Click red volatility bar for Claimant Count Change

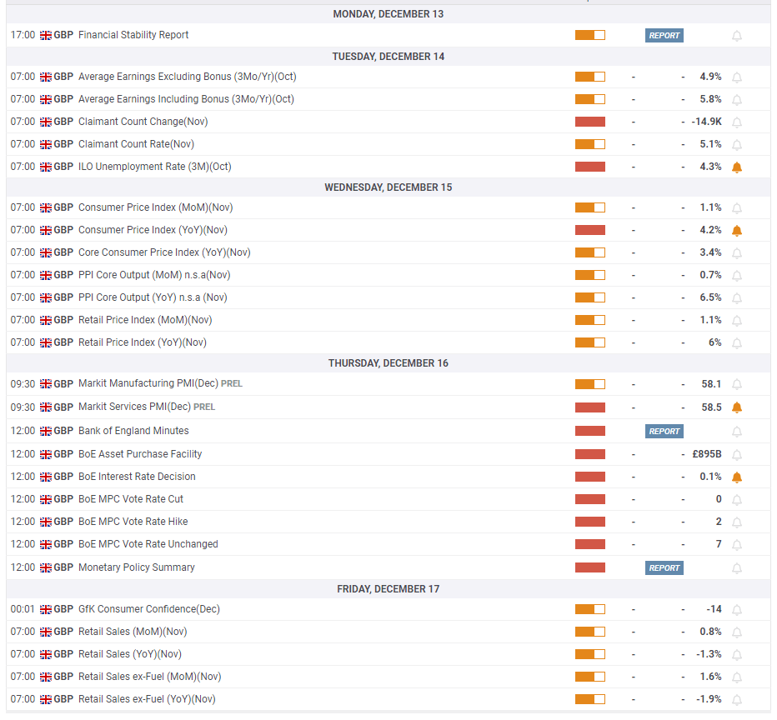tap(589, 122)
